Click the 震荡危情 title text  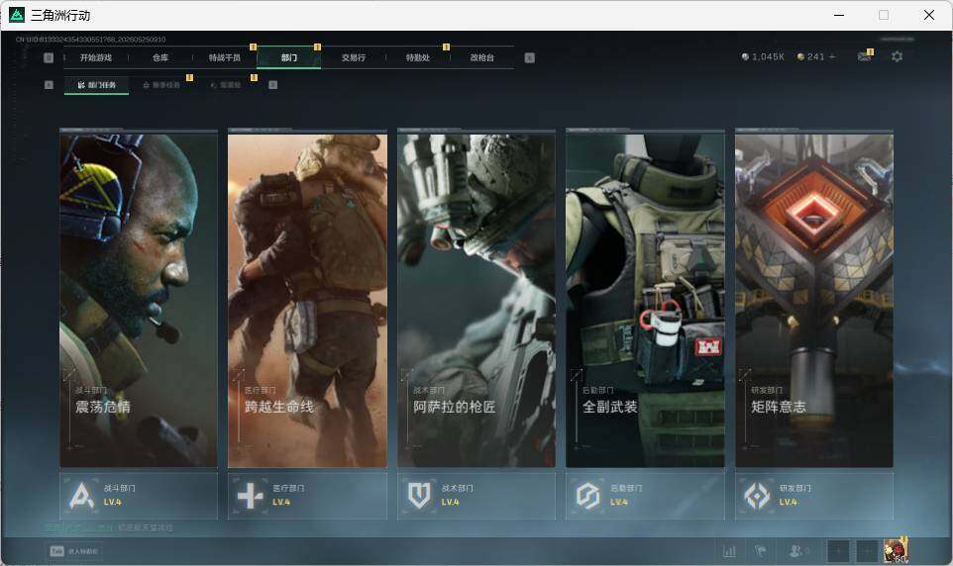103,407
